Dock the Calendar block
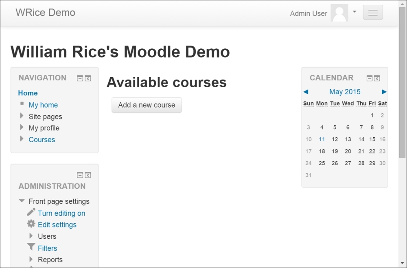407x268 pixels. coord(377,78)
